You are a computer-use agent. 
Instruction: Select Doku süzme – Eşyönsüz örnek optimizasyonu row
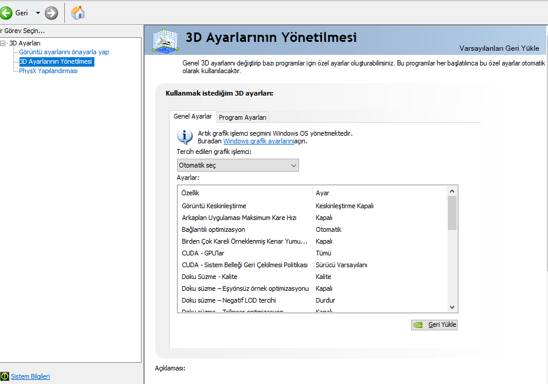point(312,288)
